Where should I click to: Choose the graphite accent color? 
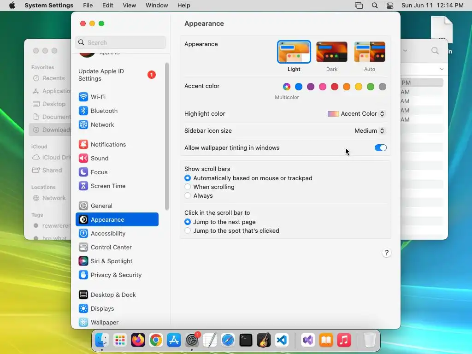pos(383,87)
